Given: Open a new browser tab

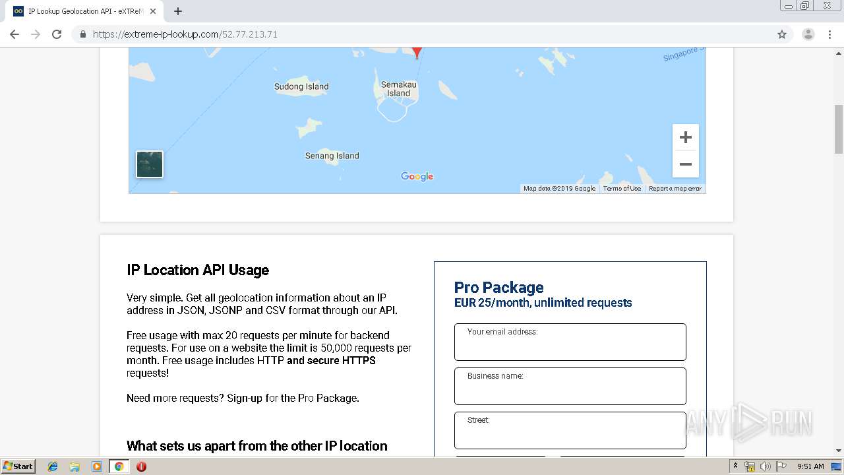Looking at the screenshot, I should click(178, 11).
